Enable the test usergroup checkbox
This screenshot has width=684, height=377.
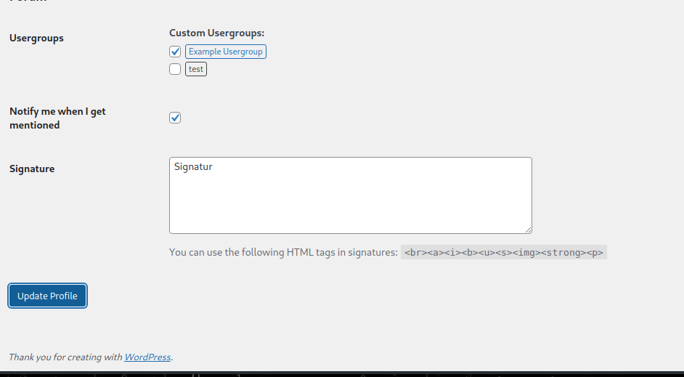pos(175,69)
